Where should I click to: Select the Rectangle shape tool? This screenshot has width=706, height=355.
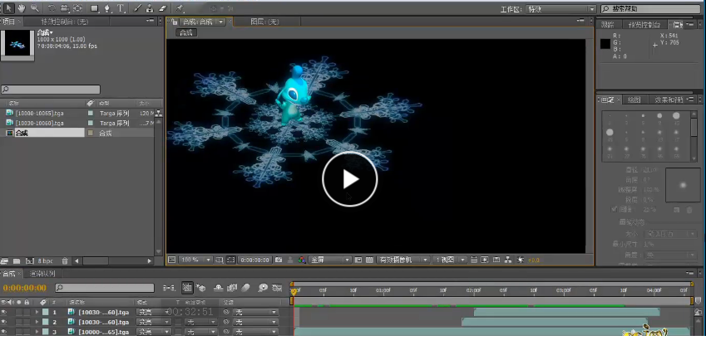point(95,8)
